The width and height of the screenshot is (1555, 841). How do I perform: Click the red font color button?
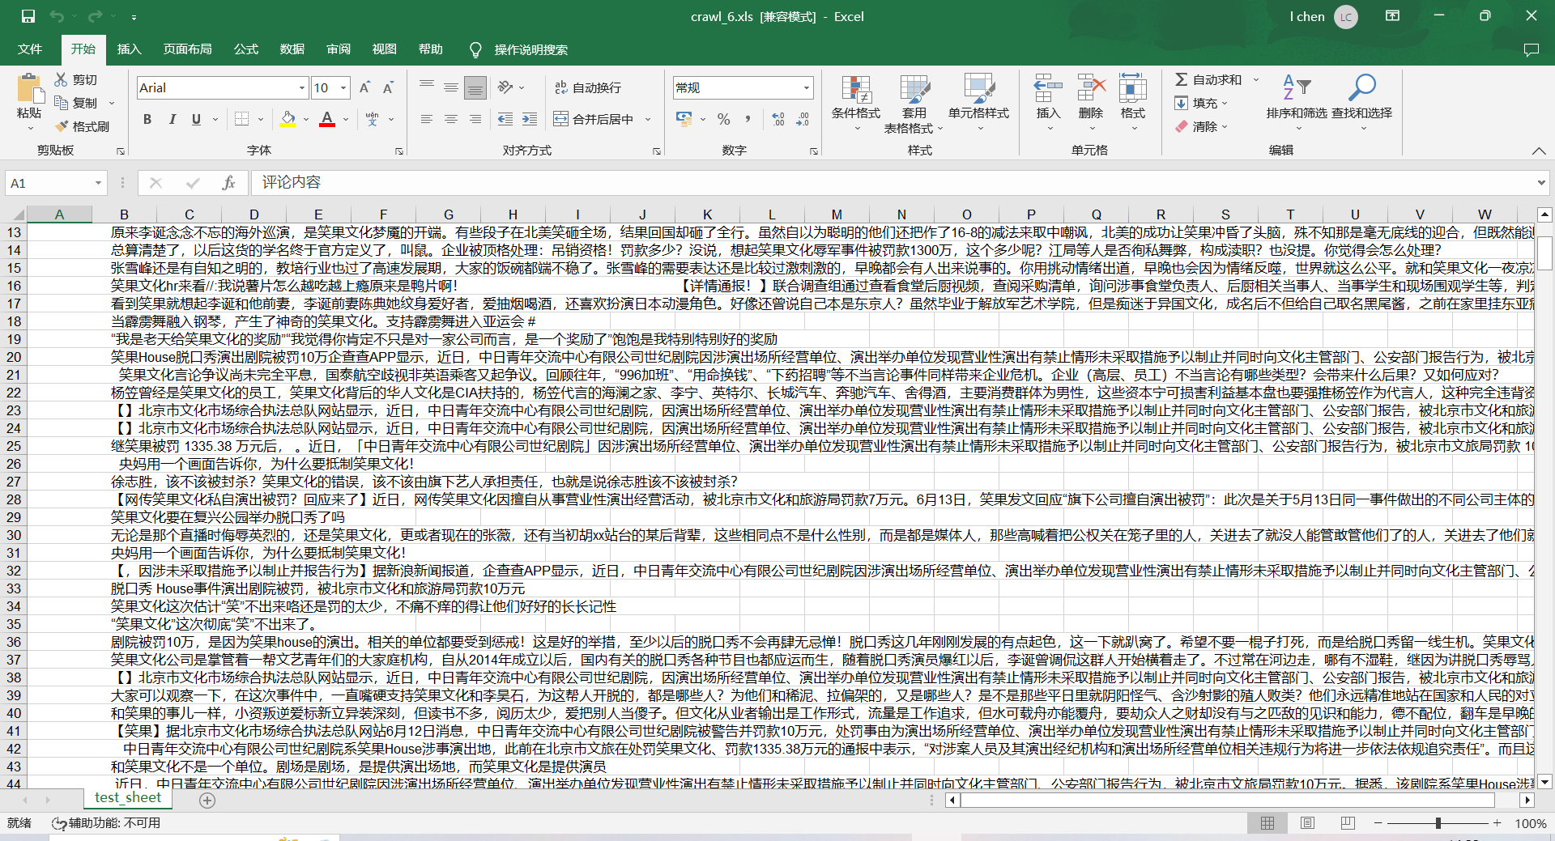coord(327,119)
